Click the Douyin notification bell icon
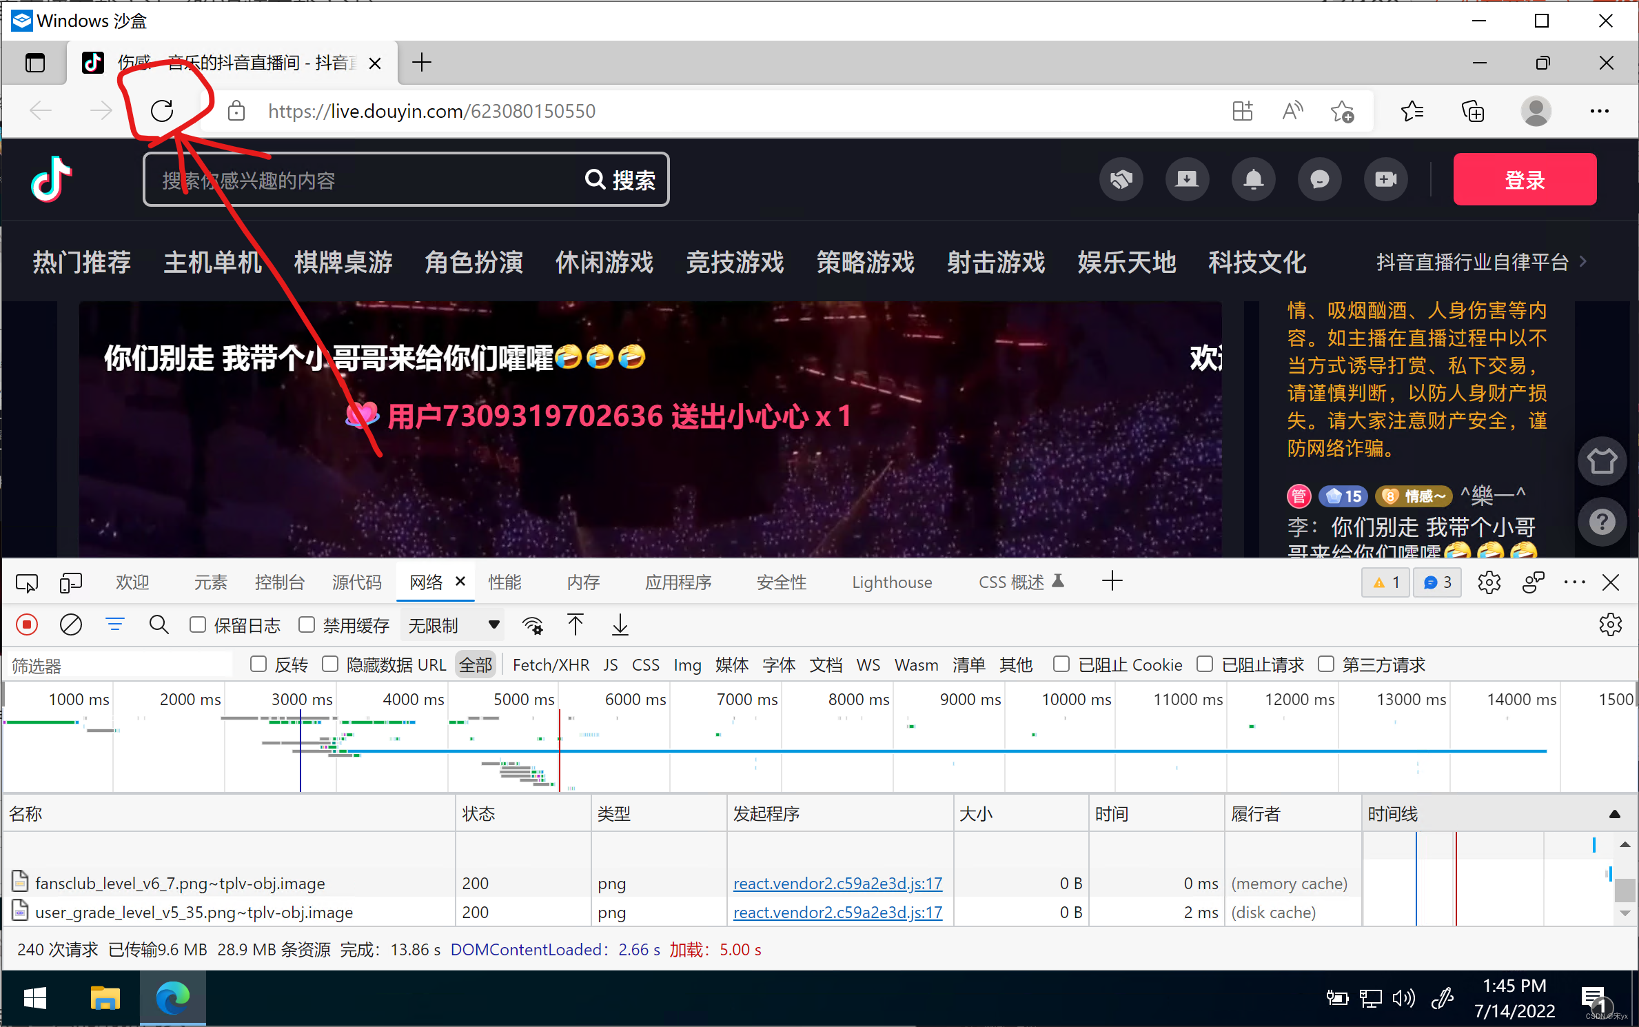1639x1027 pixels. point(1253,180)
